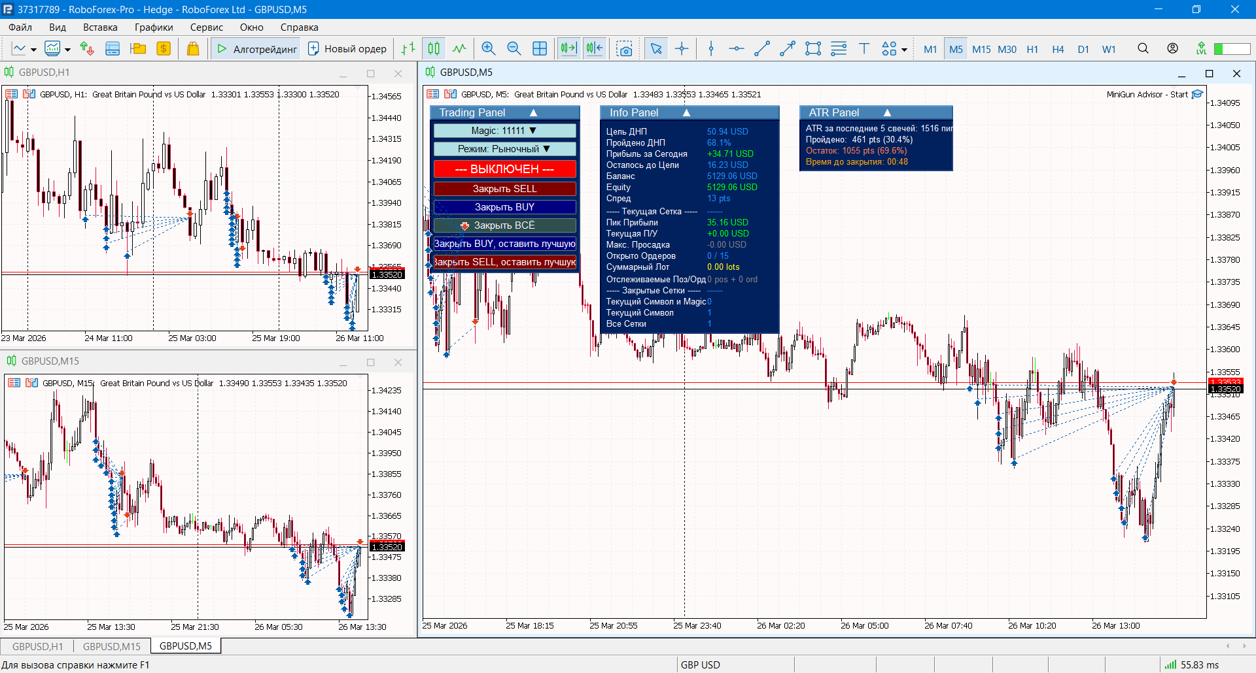Take a chart screenshot with camera icon

(x=625, y=49)
